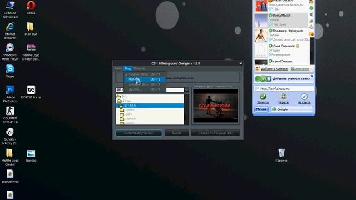Launch the Internet Explorer desktop icon
Screen dimensions: 356x200
(10, 31)
